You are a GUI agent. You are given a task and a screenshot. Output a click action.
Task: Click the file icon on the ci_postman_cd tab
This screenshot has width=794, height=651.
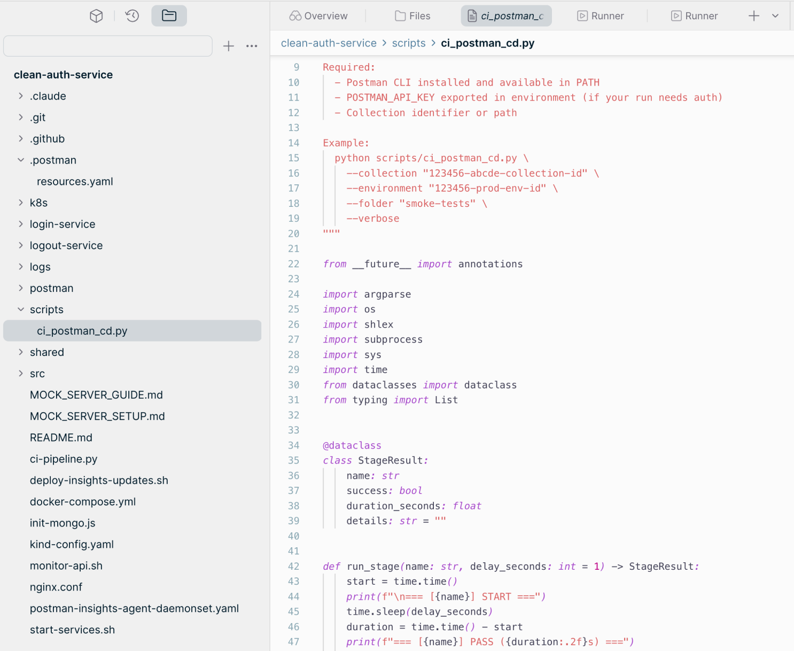(471, 15)
